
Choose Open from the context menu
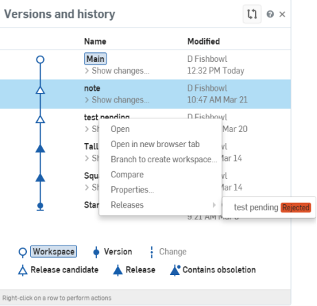point(120,129)
